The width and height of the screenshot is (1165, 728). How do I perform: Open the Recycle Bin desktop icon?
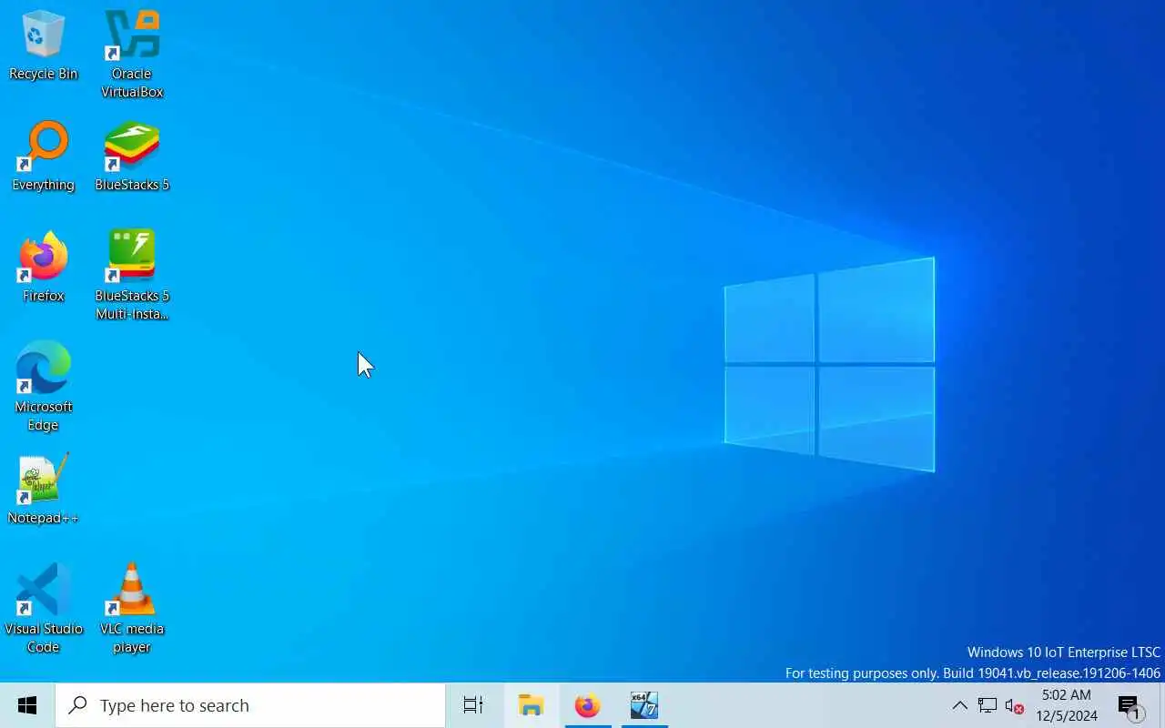[x=43, y=45]
